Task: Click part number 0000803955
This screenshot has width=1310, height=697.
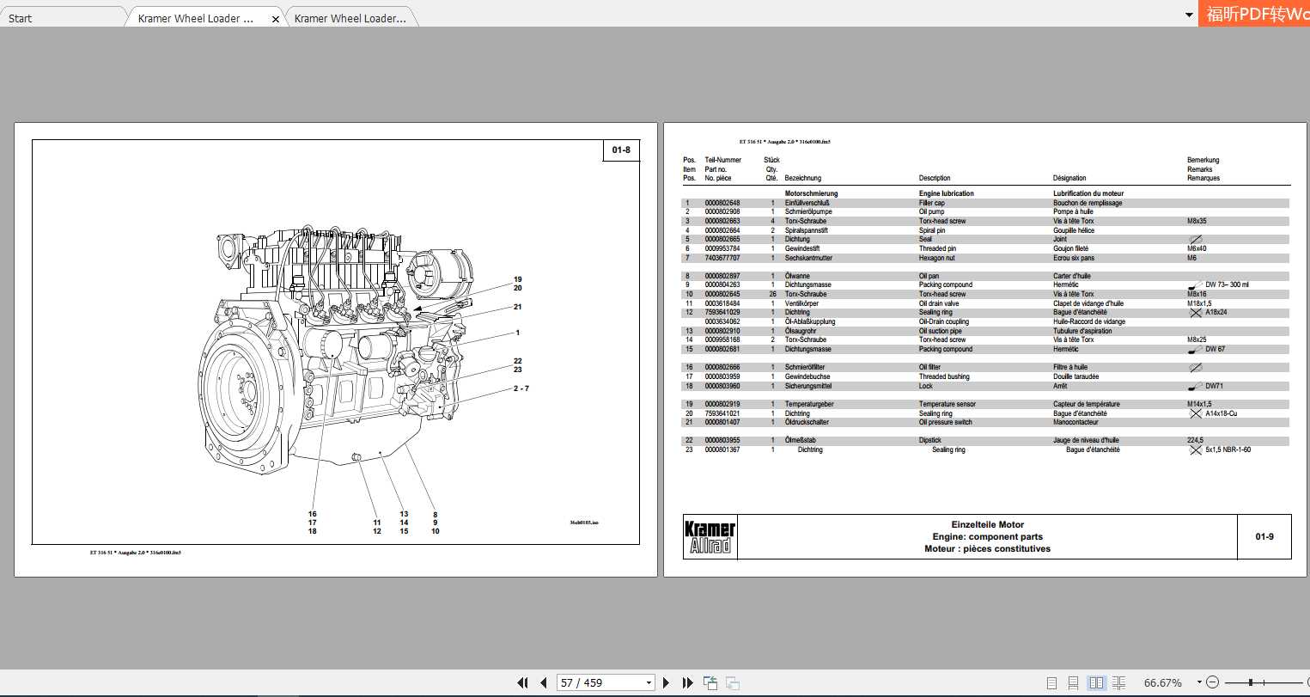Action: click(722, 440)
